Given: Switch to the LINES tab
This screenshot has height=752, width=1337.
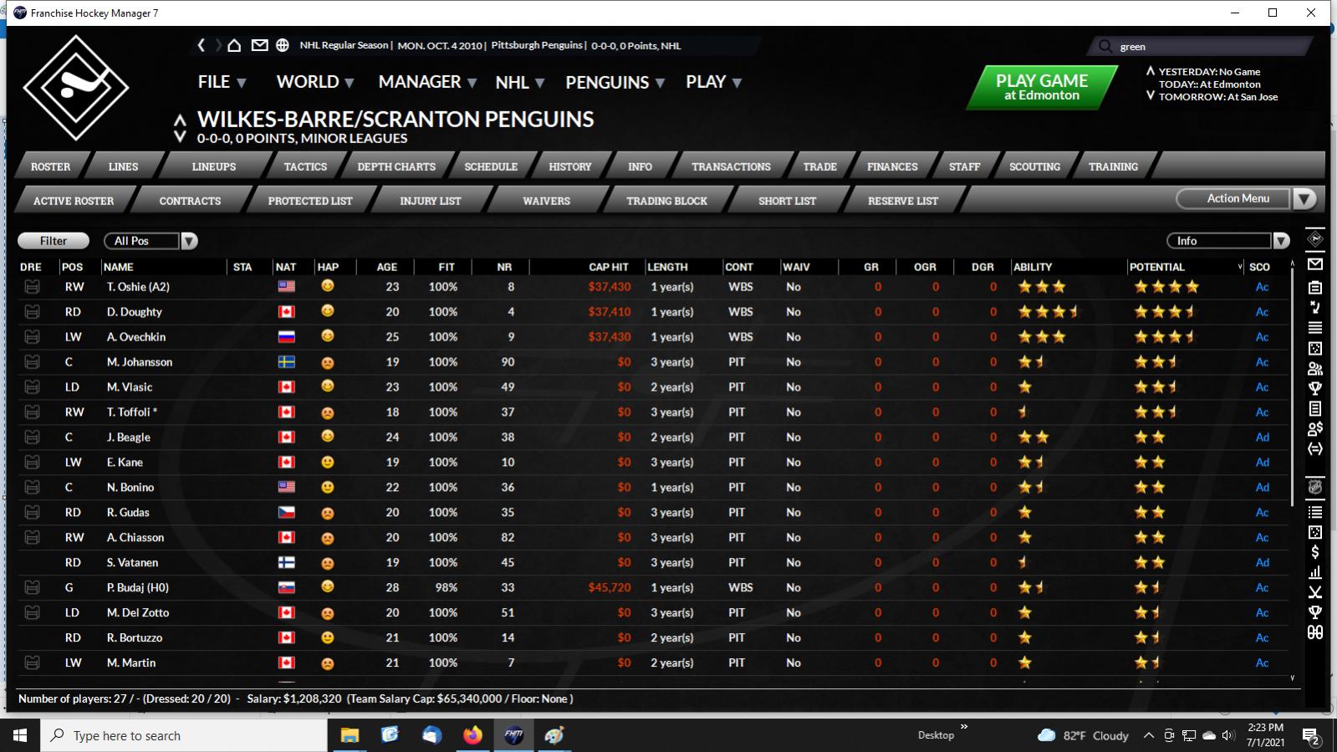Looking at the screenshot, I should [123, 166].
